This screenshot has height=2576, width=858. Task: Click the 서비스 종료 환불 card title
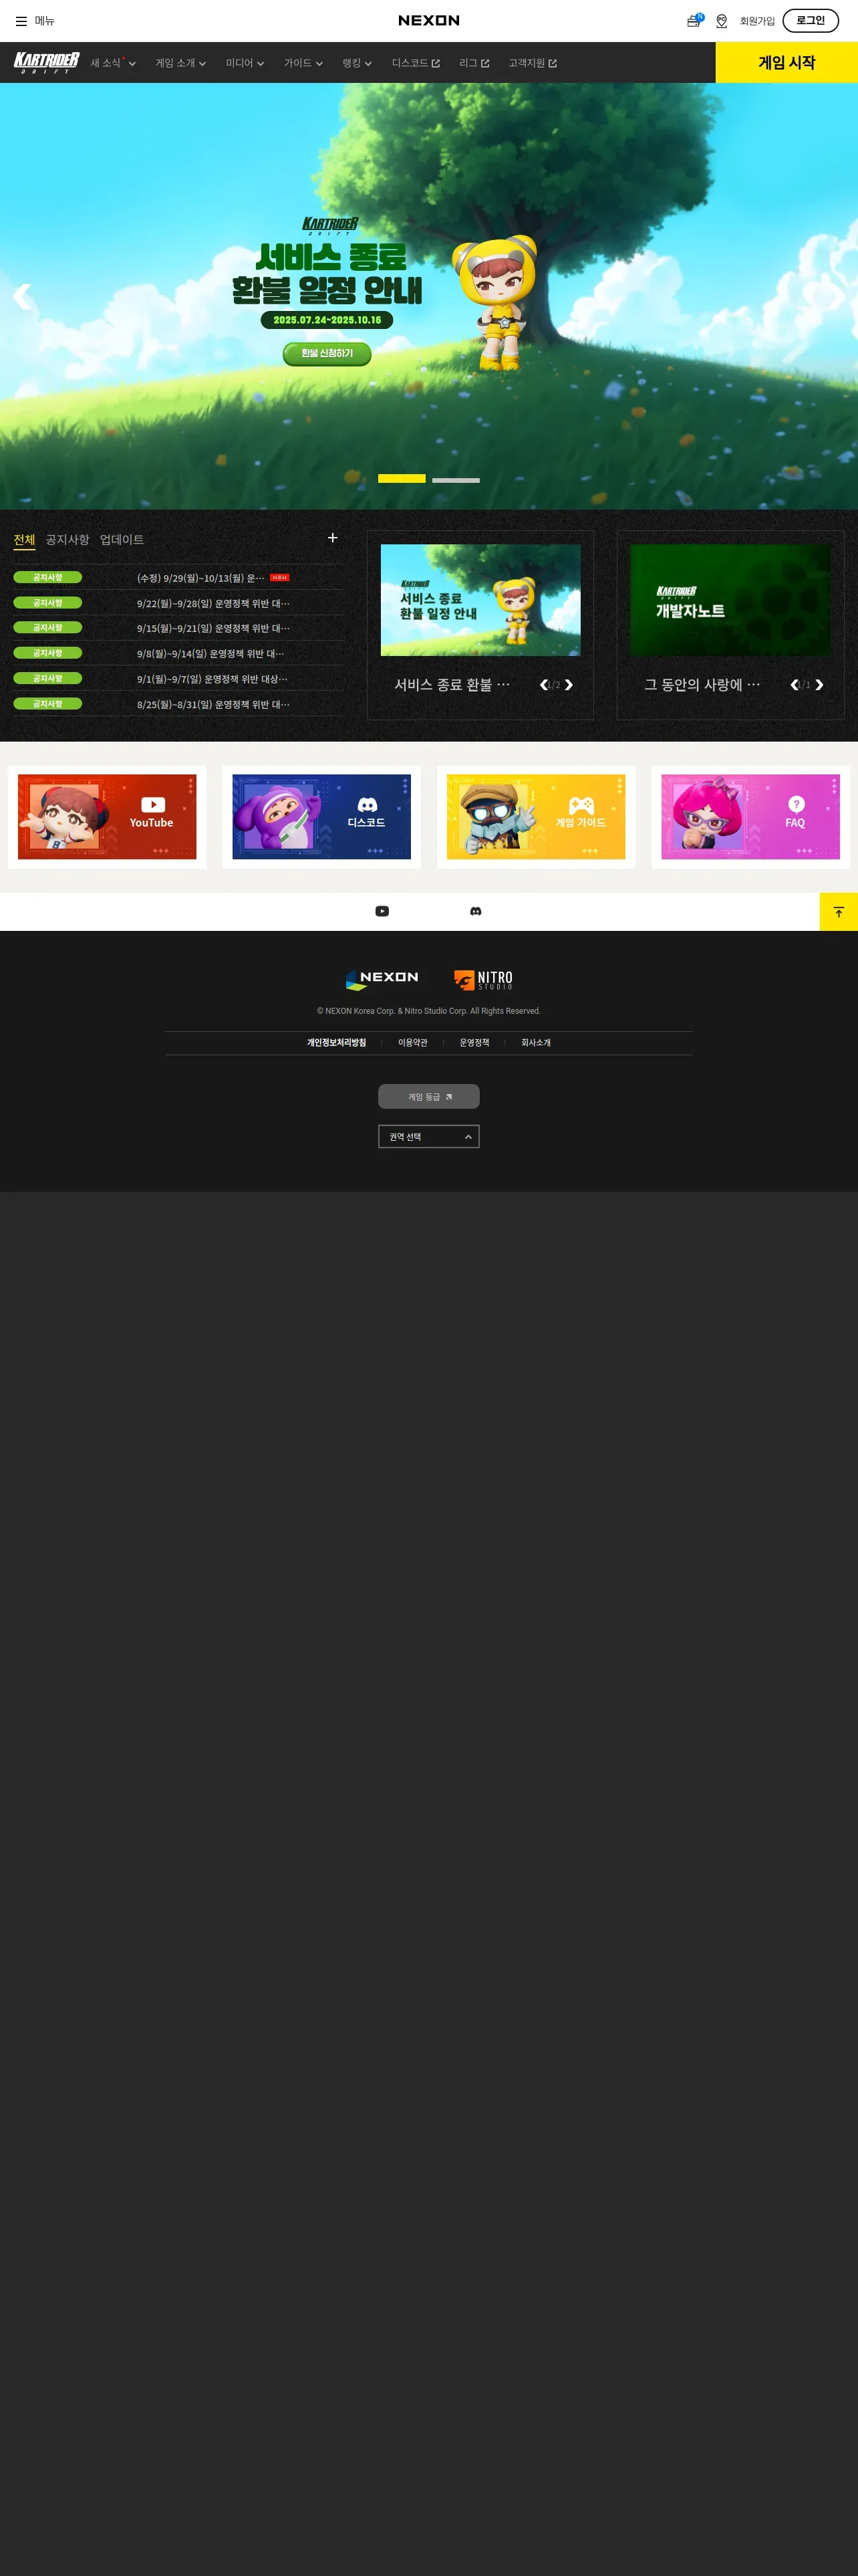452,685
